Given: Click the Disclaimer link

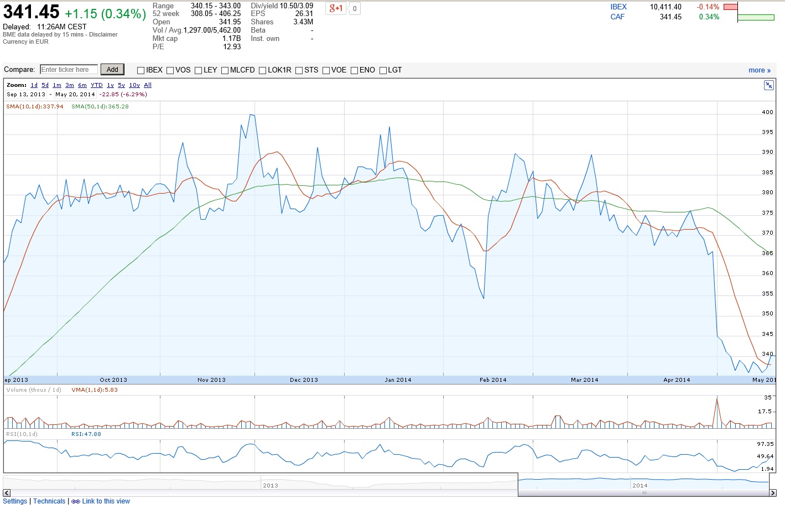Looking at the screenshot, I should tap(103, 34).
